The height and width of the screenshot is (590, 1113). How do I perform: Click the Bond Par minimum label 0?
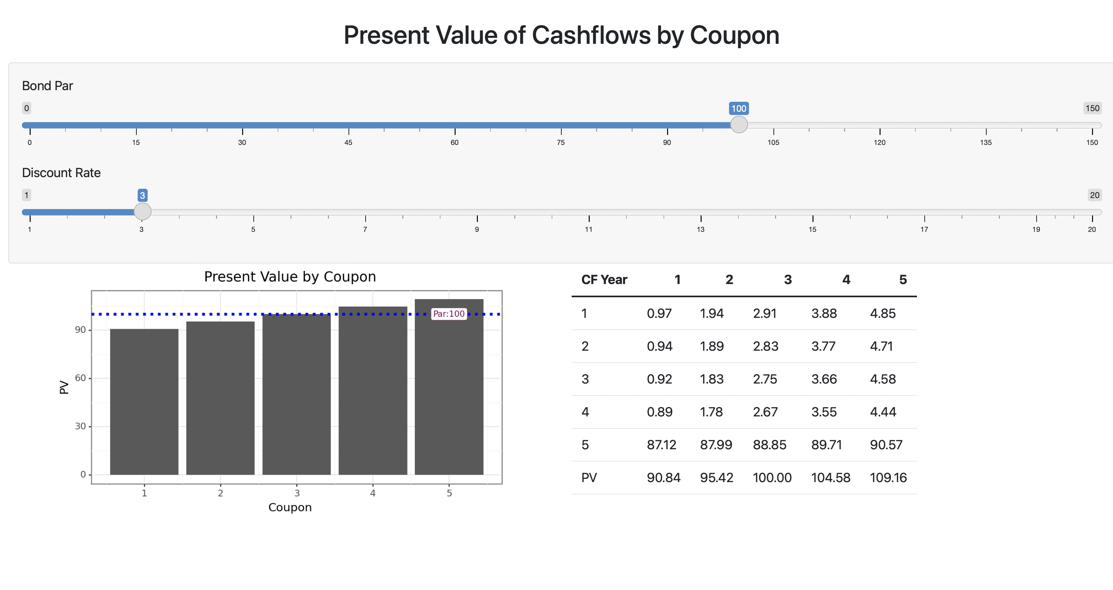coord(26,108)
